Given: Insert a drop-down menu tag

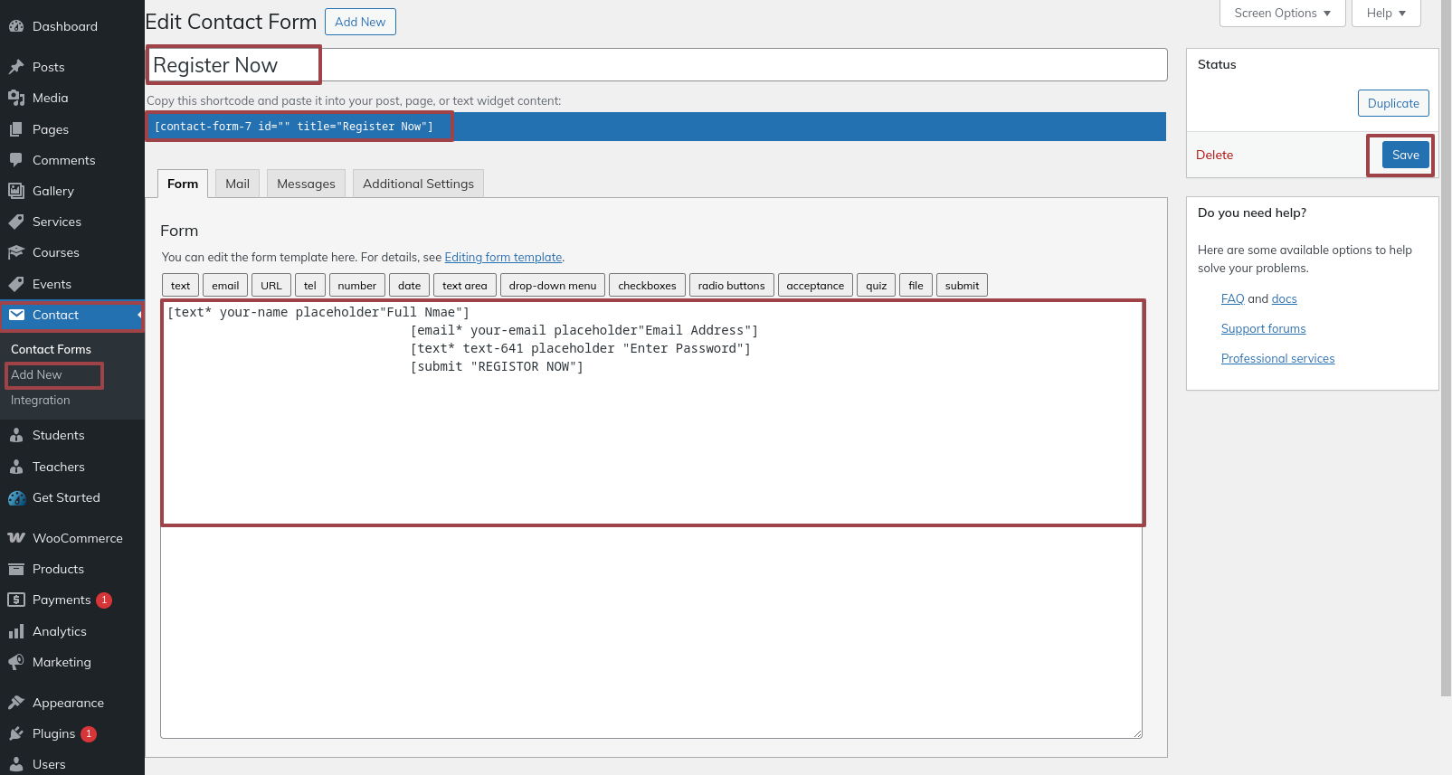Looking at the screenshot, I should tap(553, 285).
